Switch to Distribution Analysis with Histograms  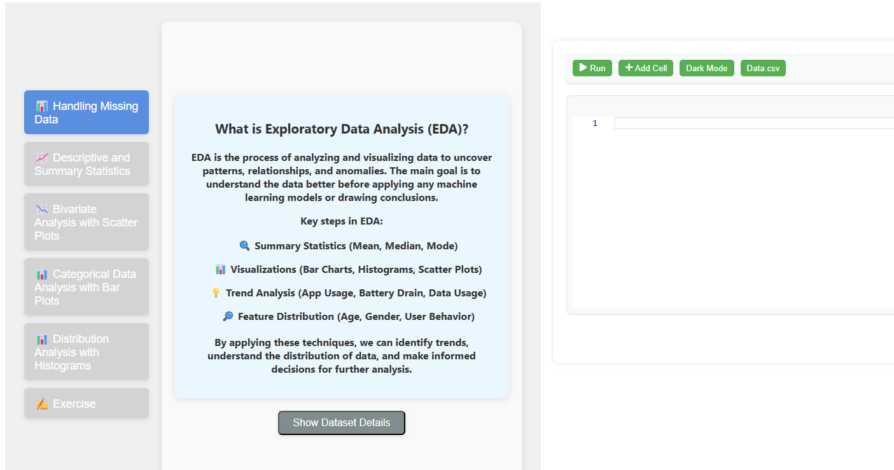tap(87, 352)
